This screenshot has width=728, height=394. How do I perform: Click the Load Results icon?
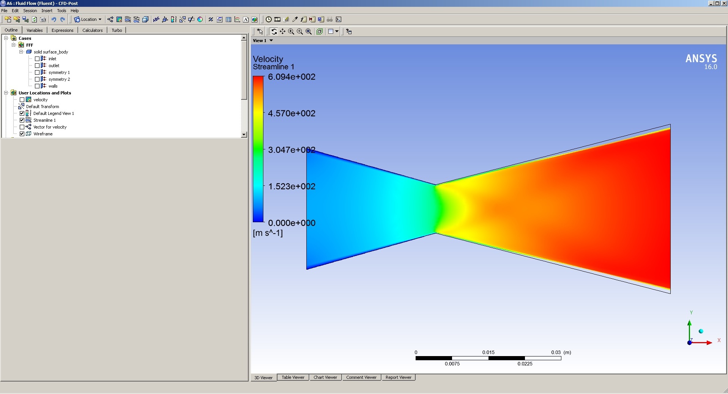(x=8, y=19)
